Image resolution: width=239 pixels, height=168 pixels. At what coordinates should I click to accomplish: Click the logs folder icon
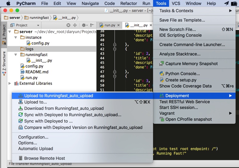coord(22,49)
